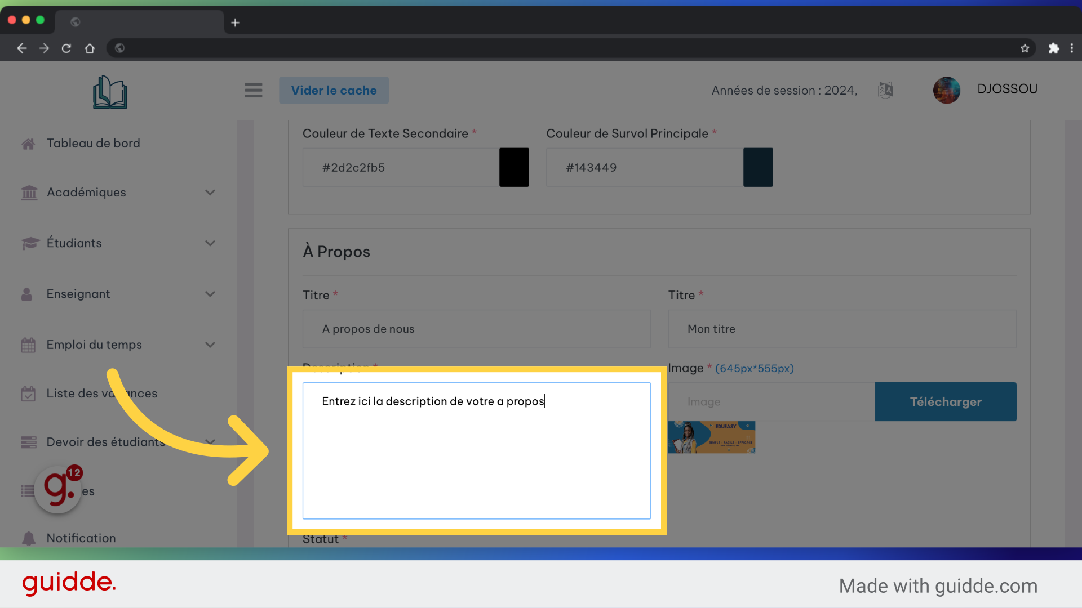Expand the Académiques menu chevron
This screenshot has width=1082, height=608.
click(210, 193)
